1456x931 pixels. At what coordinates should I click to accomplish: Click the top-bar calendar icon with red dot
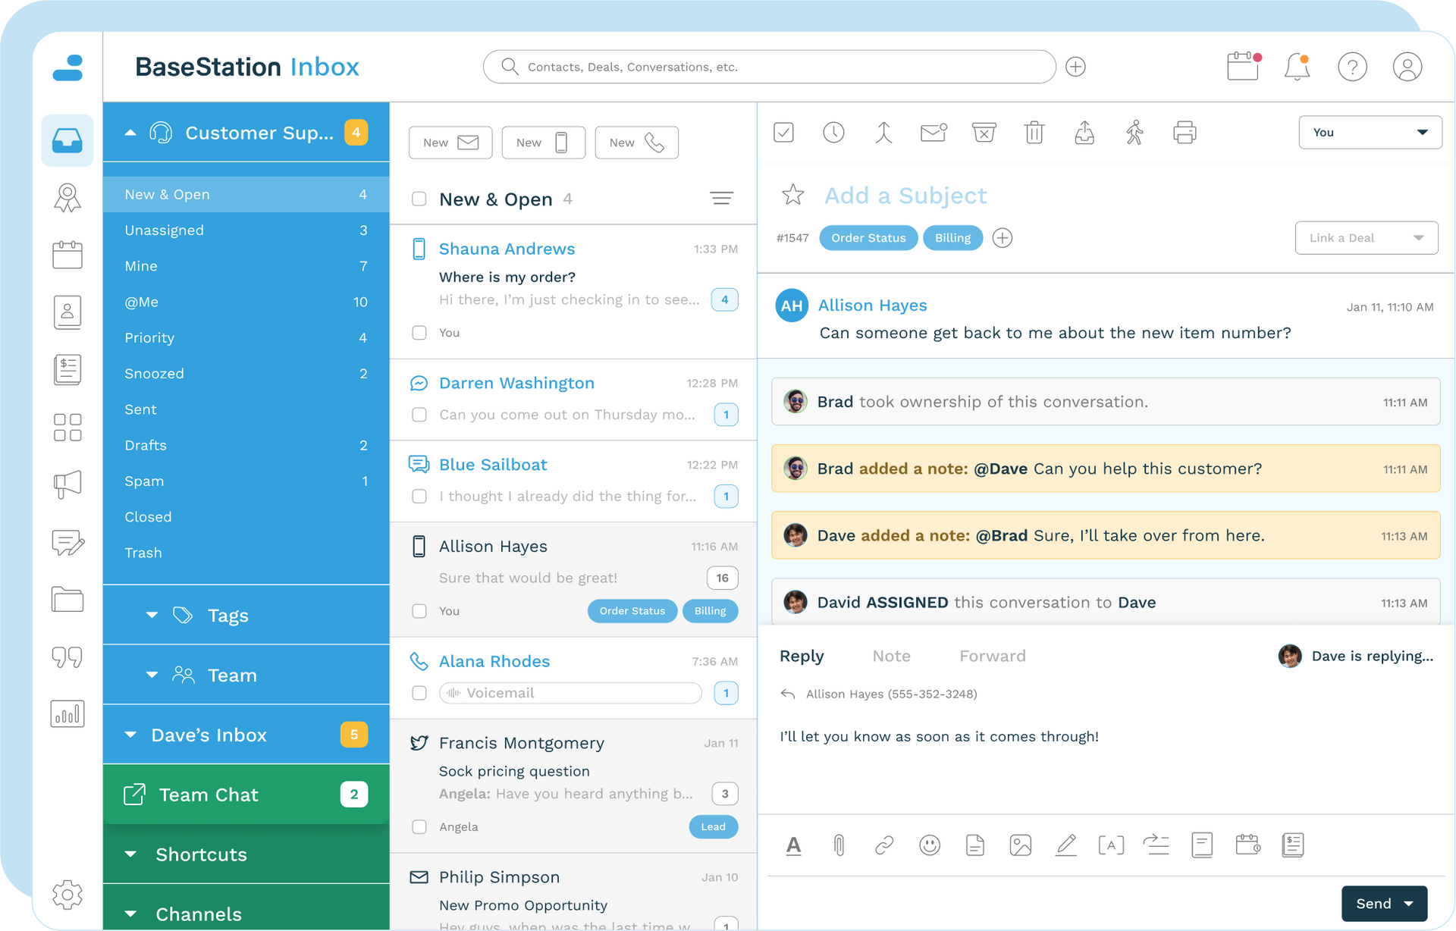(1243, 67)
